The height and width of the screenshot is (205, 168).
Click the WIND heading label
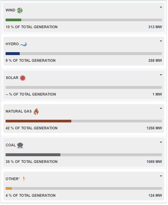(x=10, y=10)
